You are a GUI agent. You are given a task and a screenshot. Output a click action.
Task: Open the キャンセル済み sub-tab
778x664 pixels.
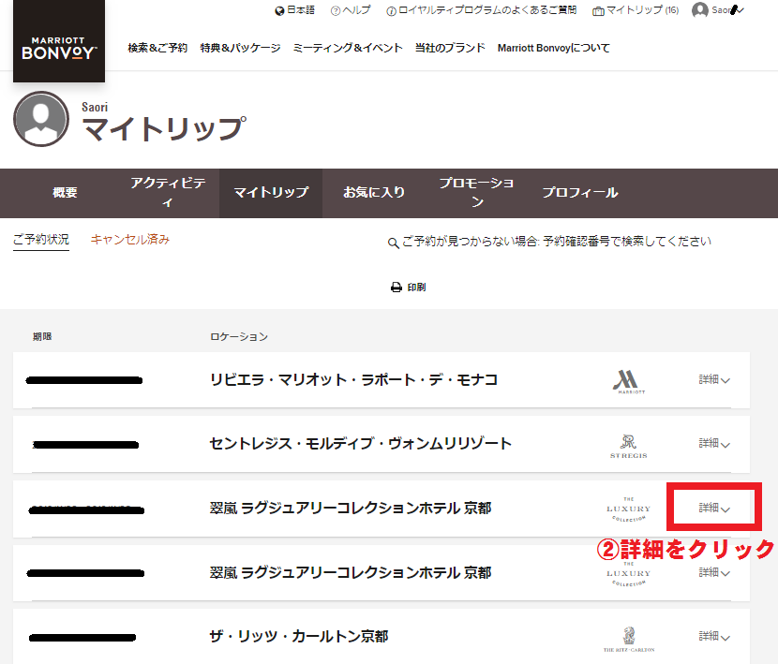(x=130, y=240)
